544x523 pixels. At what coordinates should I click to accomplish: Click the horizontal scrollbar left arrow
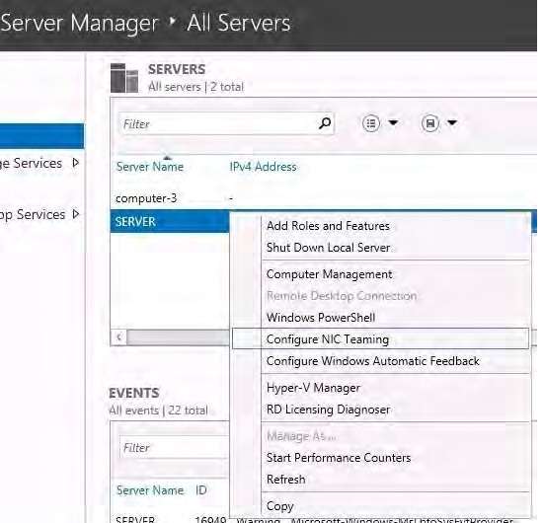pos(118,336)
